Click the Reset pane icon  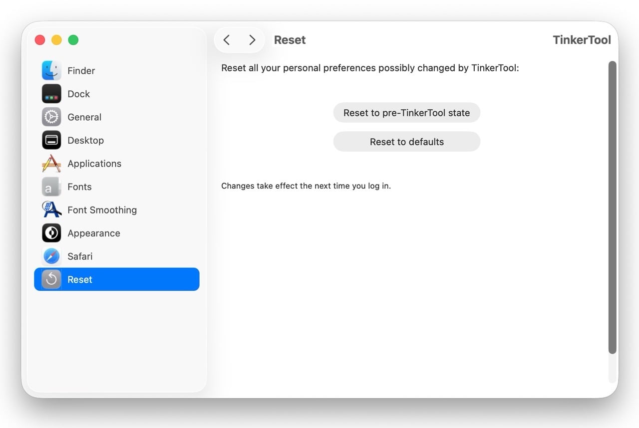pos(51,279)
